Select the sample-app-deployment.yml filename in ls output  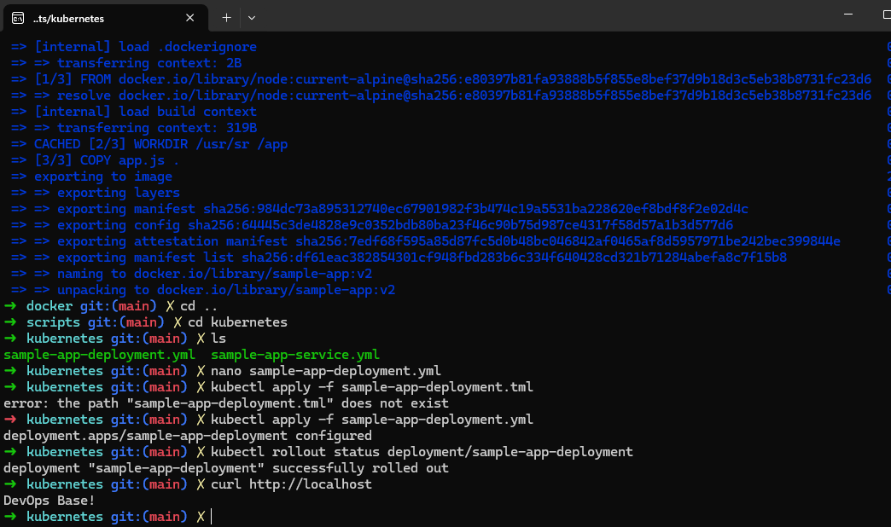coord(98,354)
